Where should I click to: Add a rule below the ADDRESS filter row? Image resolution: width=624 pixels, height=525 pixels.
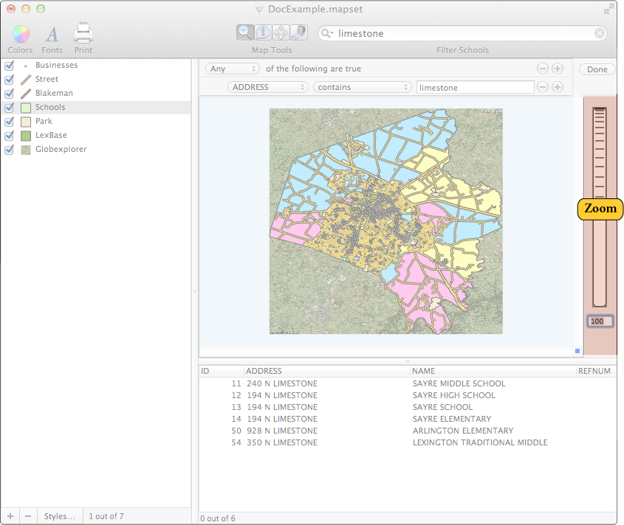(558, 87)
